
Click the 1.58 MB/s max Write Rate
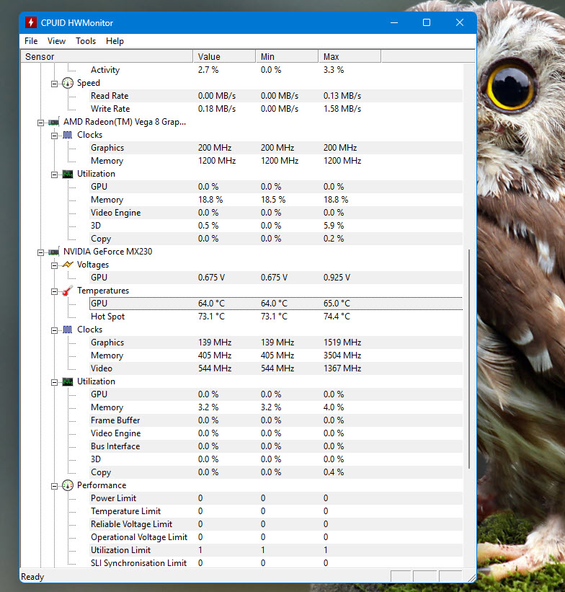tap(342, 109)
